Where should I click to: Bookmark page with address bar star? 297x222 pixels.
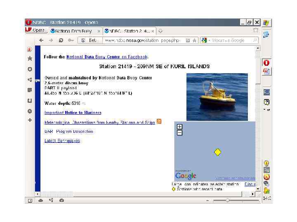pos(194,40)
